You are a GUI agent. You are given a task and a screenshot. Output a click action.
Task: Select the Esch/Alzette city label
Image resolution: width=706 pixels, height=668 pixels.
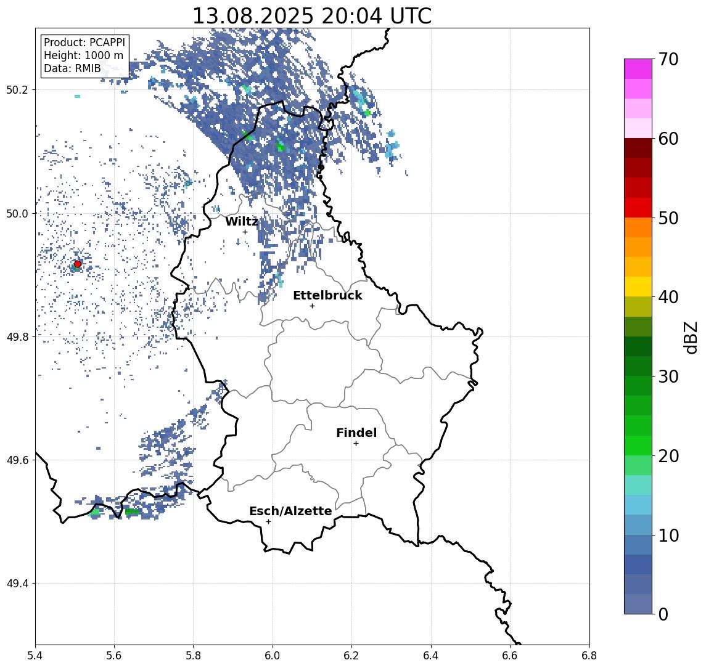290,511
